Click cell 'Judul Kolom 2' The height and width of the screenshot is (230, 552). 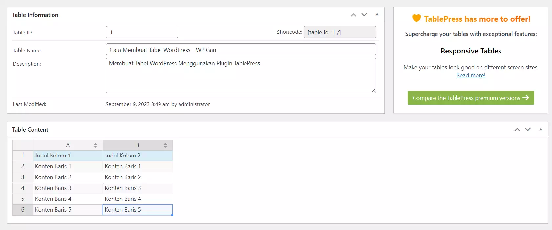tap(138, 156)
